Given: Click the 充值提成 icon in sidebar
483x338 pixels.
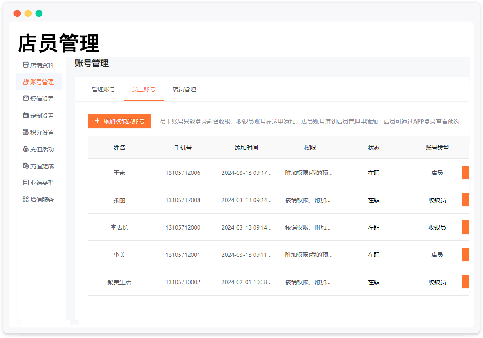Looking at the screenshot, I should pos(25,166).
